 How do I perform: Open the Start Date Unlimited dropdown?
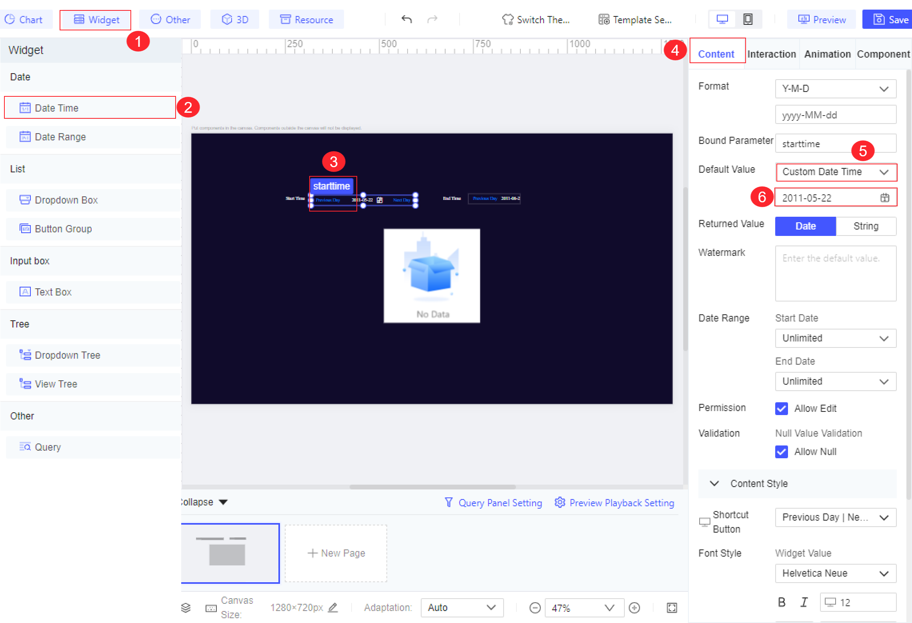click(x=836, y=338)
